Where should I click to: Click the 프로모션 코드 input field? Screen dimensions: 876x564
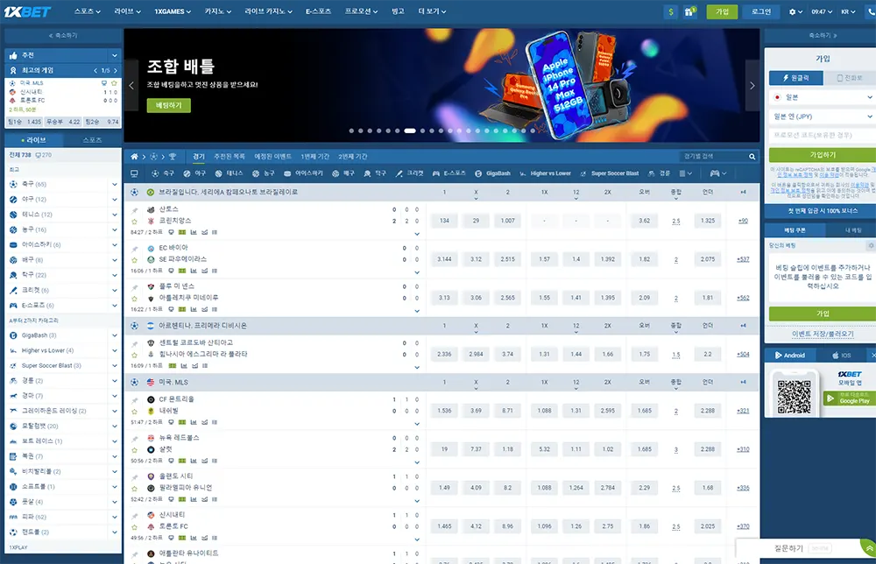pos(823,136)
